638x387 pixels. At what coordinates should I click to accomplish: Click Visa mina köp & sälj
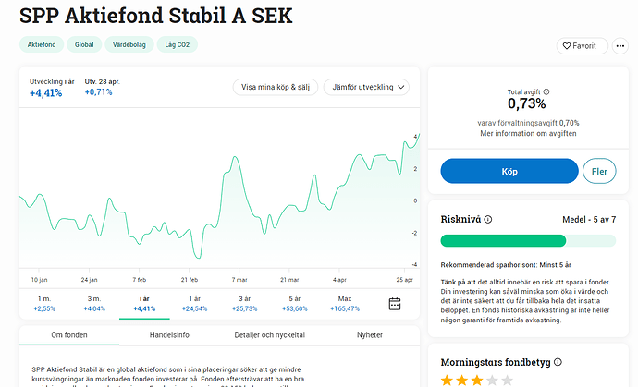click(x=275, y=87)
